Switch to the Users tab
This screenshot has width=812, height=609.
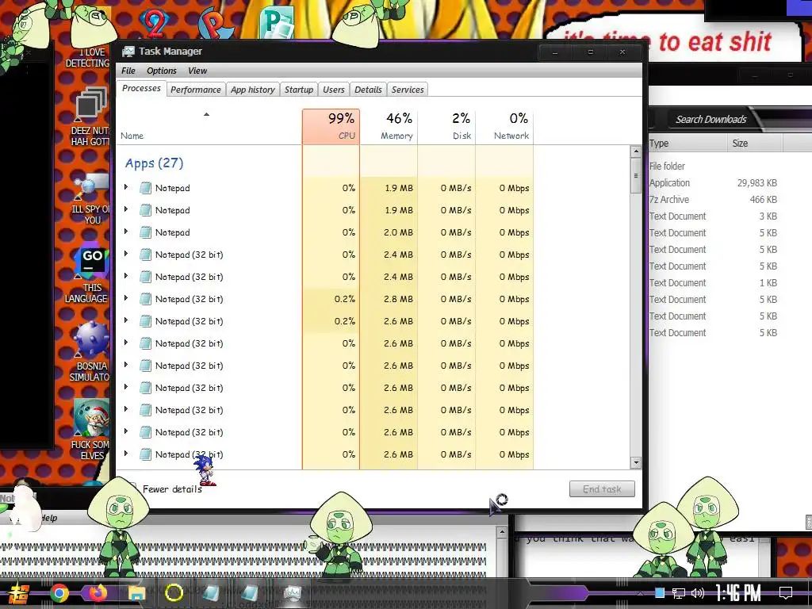pos(334,90)
